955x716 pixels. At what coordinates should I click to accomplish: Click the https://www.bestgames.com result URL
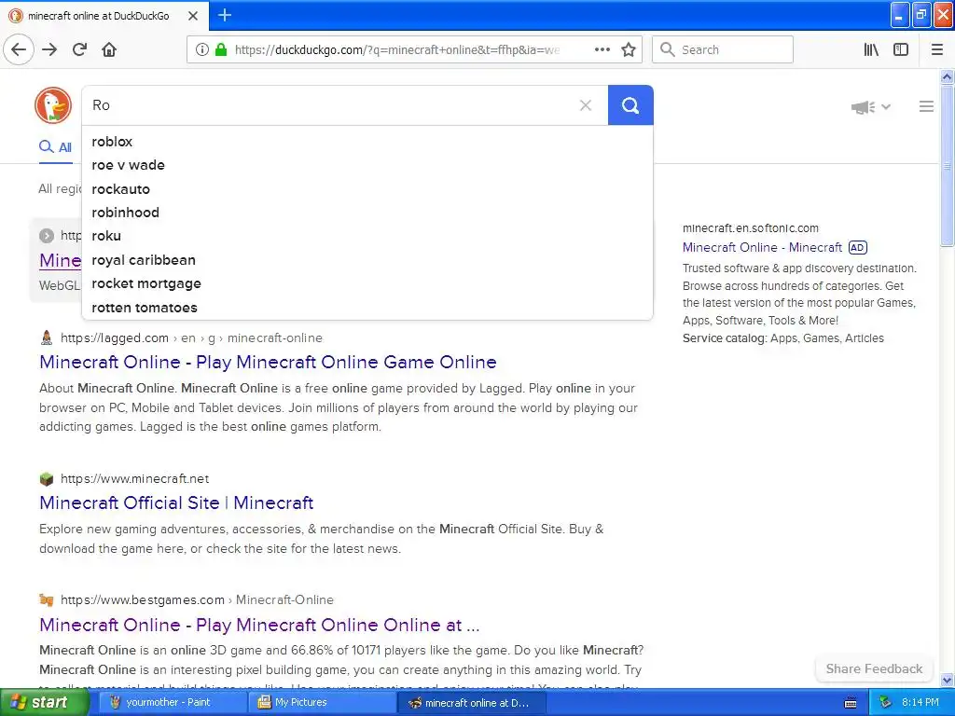[x=143, y=599]
